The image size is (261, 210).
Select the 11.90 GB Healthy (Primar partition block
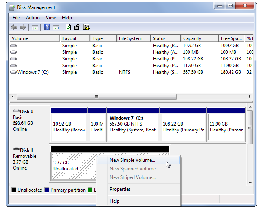226,125
